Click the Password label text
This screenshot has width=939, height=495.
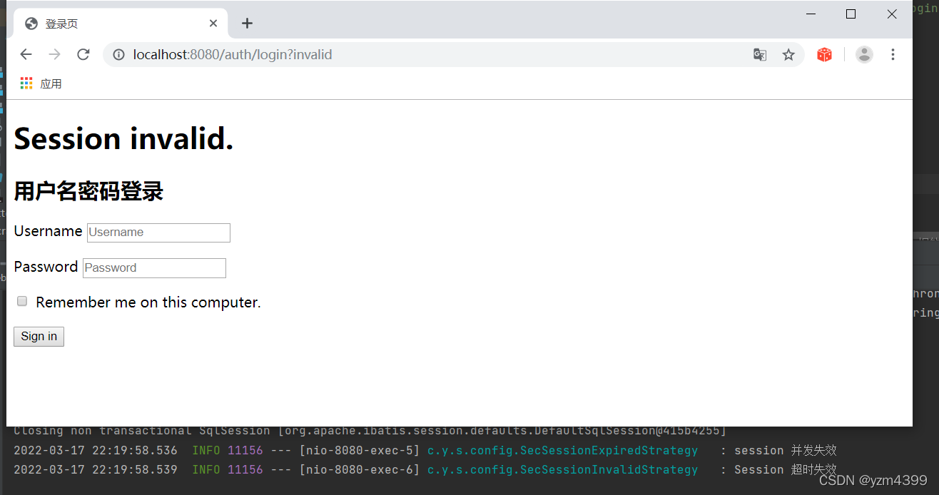point(46,267)
